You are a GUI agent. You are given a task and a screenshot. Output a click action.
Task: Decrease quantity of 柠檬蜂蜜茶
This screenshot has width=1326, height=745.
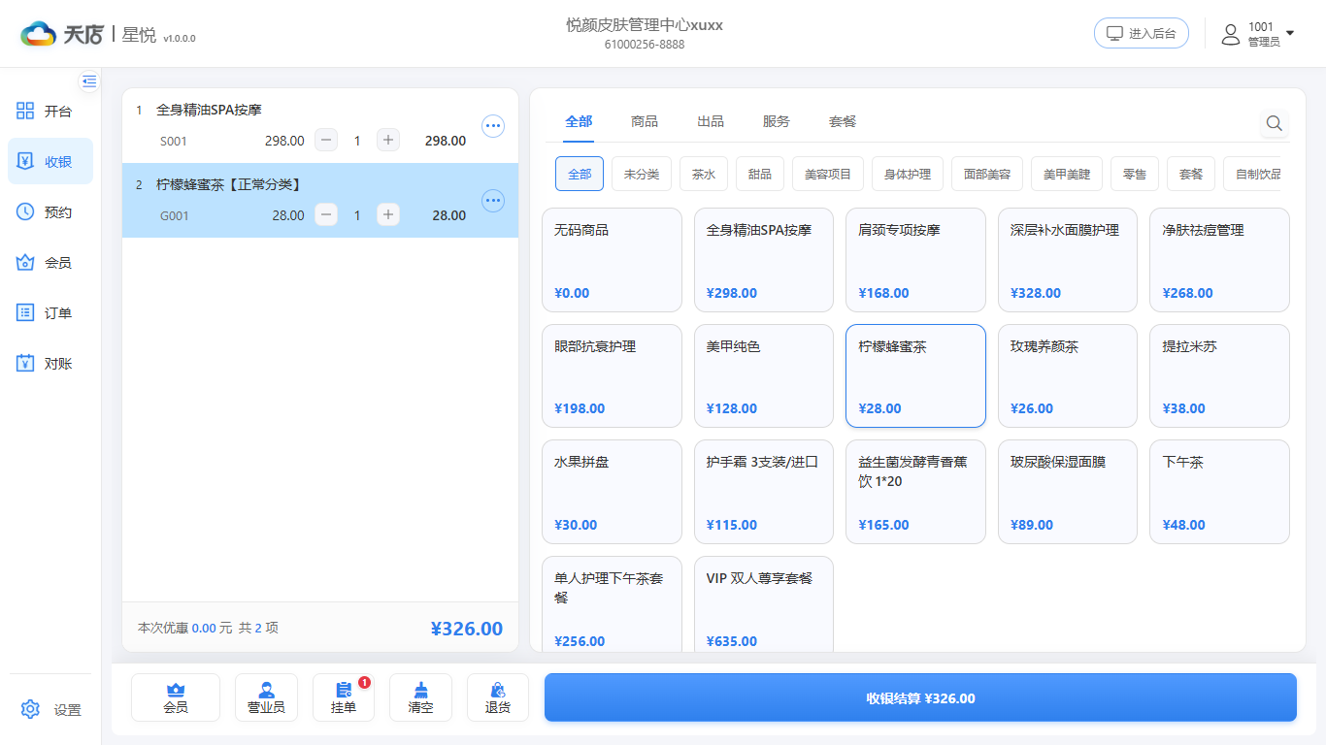327,215
